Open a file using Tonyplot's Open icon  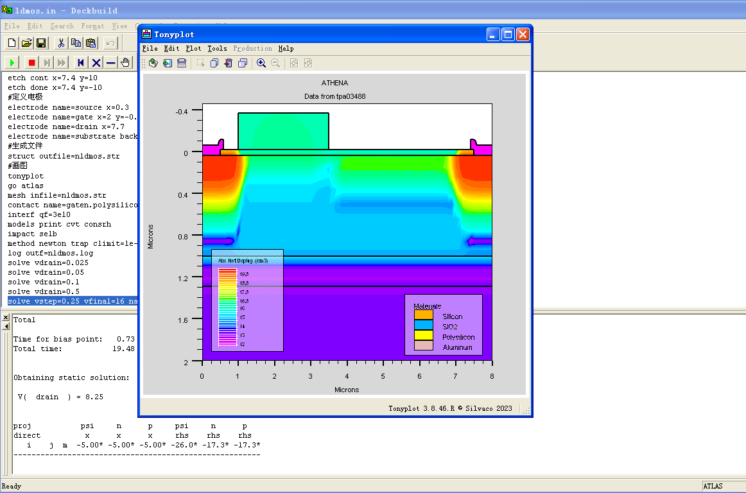153,63
